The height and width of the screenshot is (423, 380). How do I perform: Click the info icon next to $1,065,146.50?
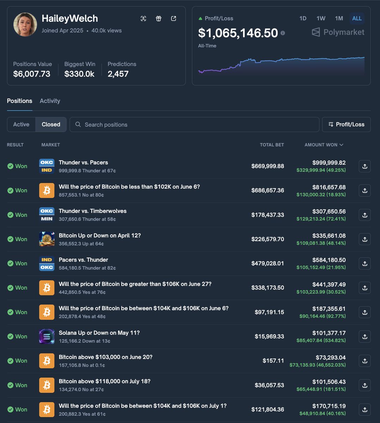tap(283, 33)
